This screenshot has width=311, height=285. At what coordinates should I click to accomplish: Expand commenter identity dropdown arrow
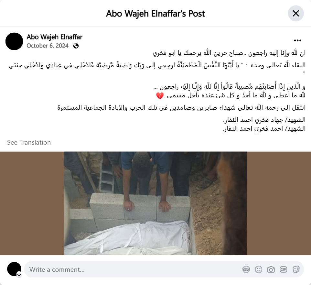(x=19, y=275)
